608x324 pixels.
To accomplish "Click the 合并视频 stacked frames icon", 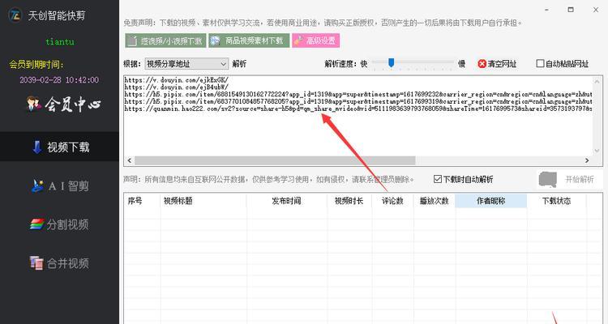I will click(36, 262).
